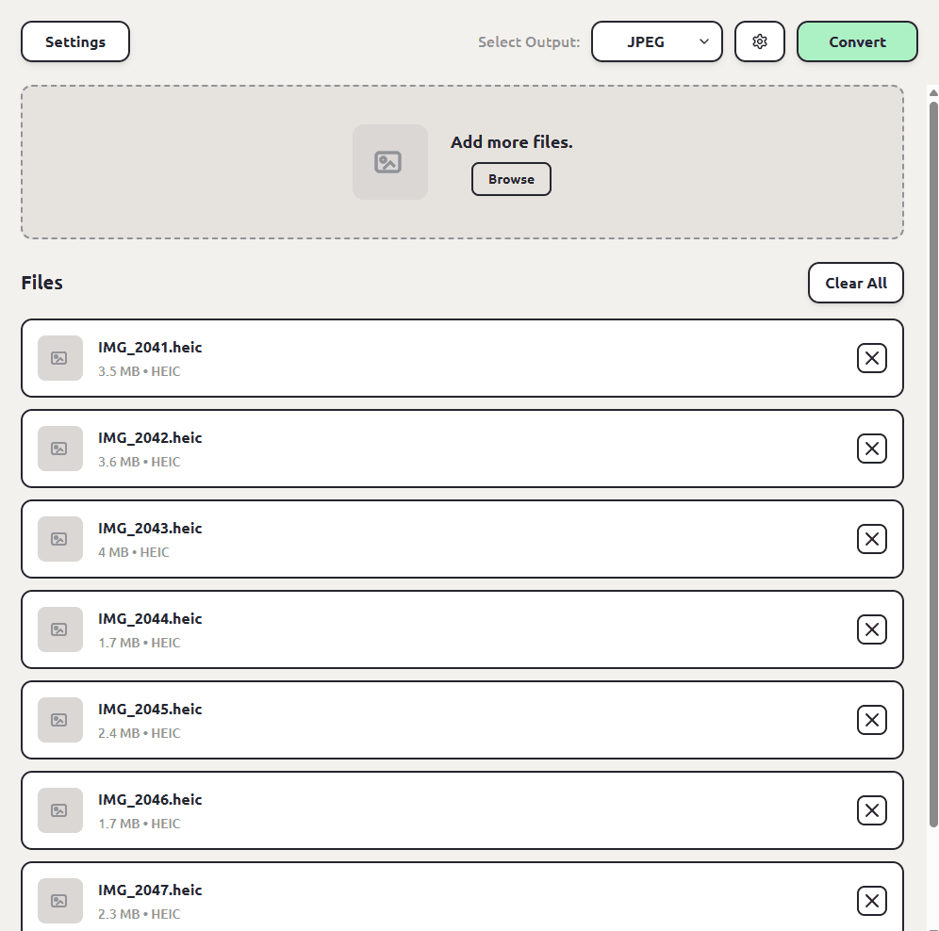Viewport: 939px width, 931px height.
Task: Clear All files from list
Action: pyautogui.click(x=856, y=283)
